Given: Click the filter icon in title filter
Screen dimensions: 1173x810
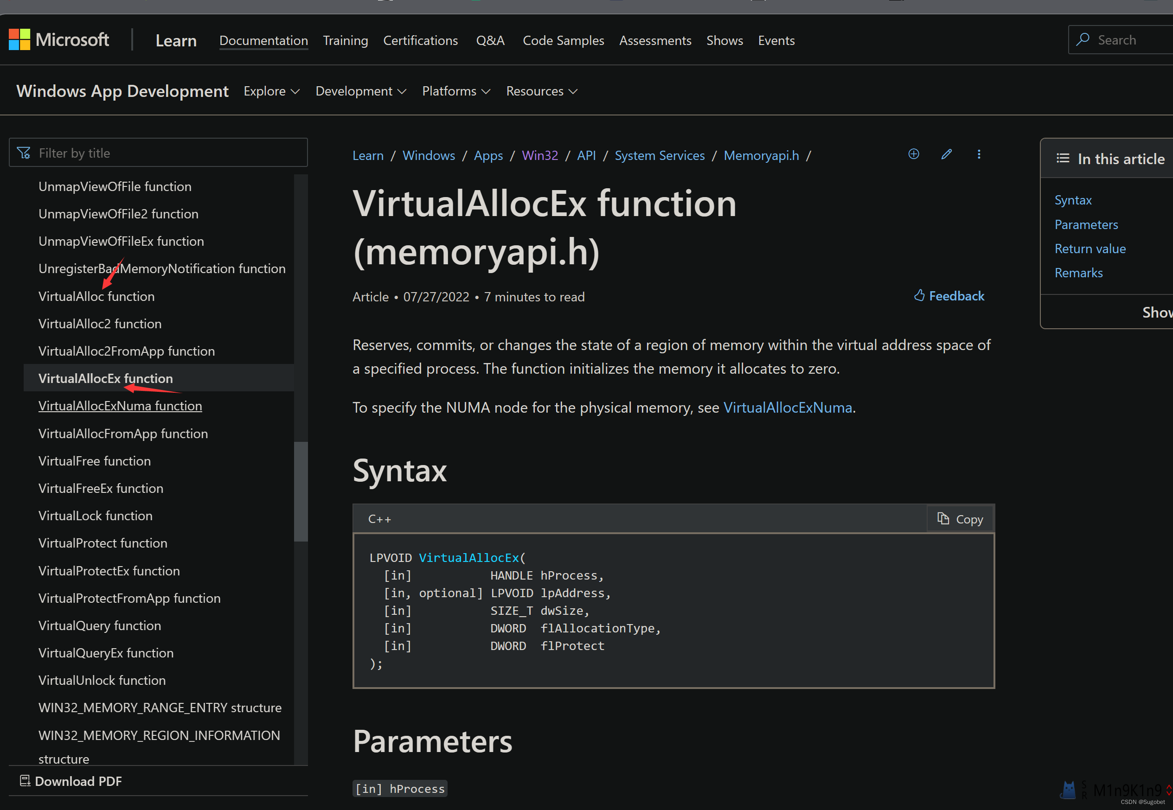Looking at the screenshot, I should click(x=24, y=153).
